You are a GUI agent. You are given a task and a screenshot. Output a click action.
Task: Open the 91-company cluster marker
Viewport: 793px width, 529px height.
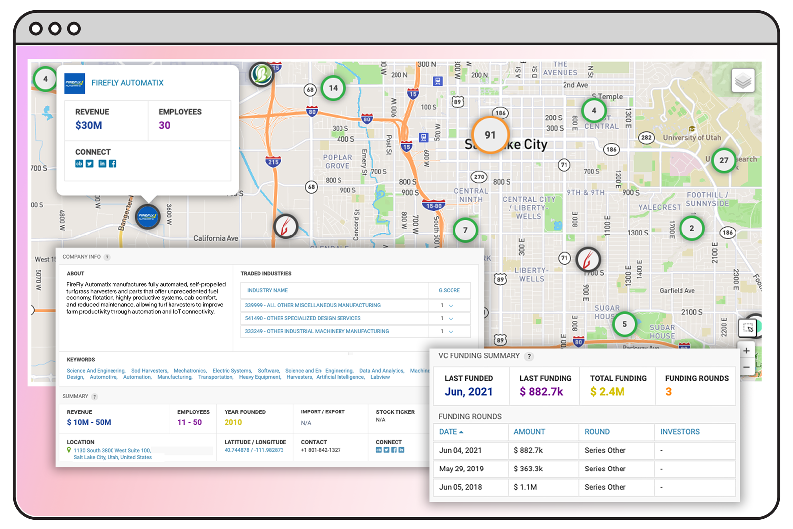click(490, 135)
